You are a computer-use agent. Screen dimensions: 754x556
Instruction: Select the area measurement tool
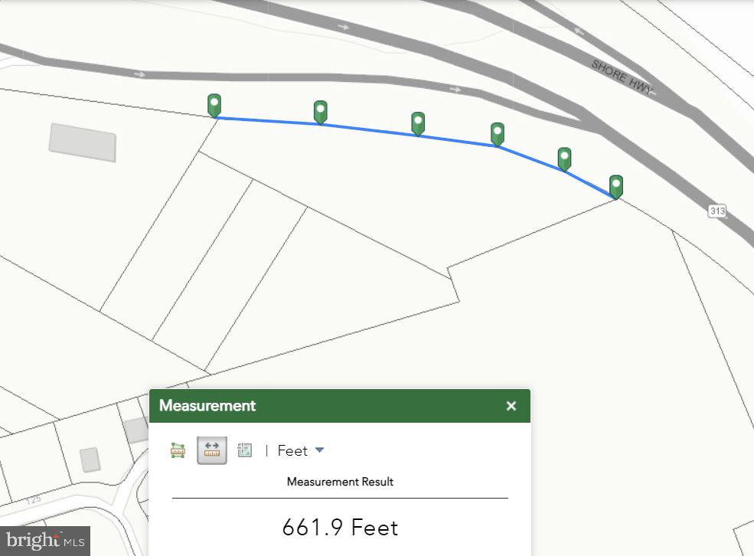[x=178, y=450]
